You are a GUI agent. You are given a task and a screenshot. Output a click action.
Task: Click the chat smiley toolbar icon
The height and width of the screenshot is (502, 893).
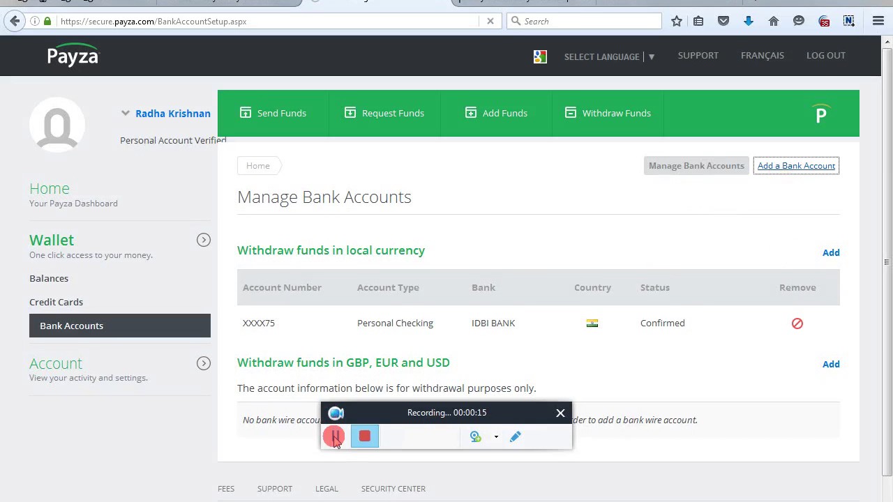[x=799, y=21]
